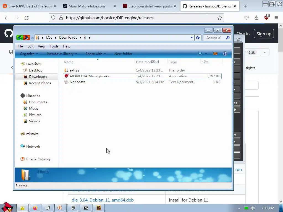Select the Notice.txt file icon
The image size is (283, 212).
click(66, 82)
